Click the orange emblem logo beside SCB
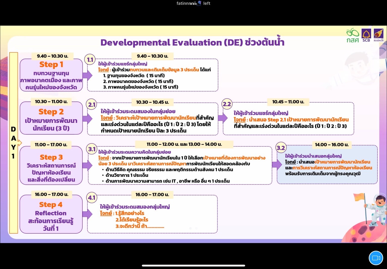Image resolution: width=387 pixels, height=269 pixels. click(x=378, y=35)
